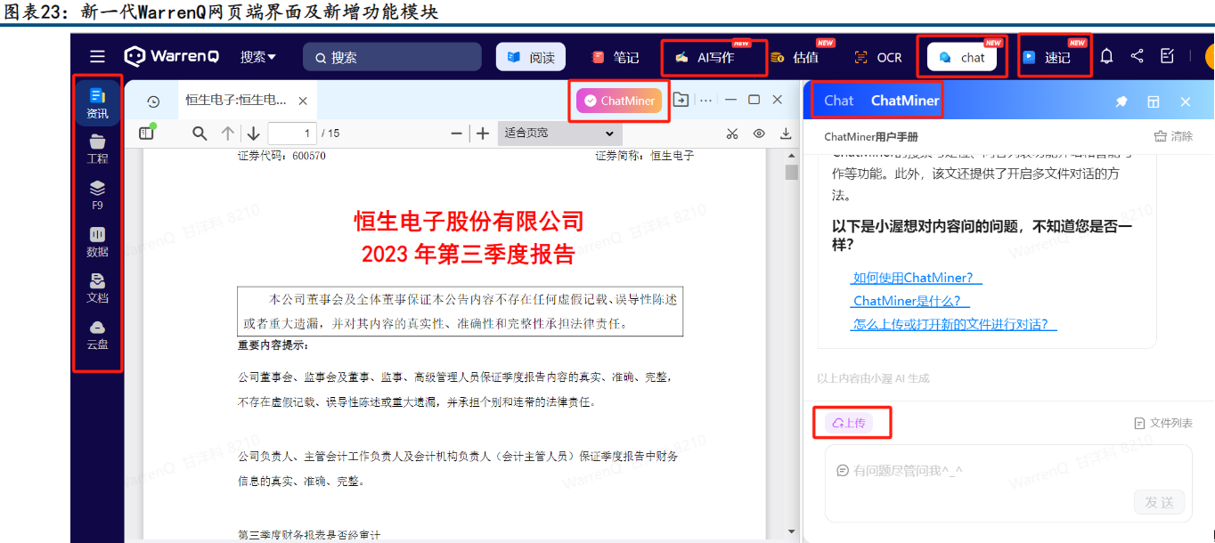Switch to the 阅读 reading mode
This screenshot has height=543, width=1215.
pos(531,57)
